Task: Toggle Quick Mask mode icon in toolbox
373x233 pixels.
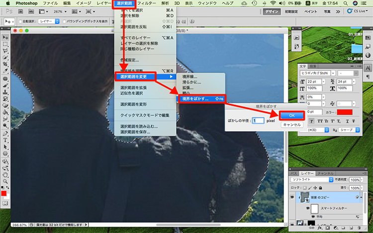Action: [x=5, y=203]
